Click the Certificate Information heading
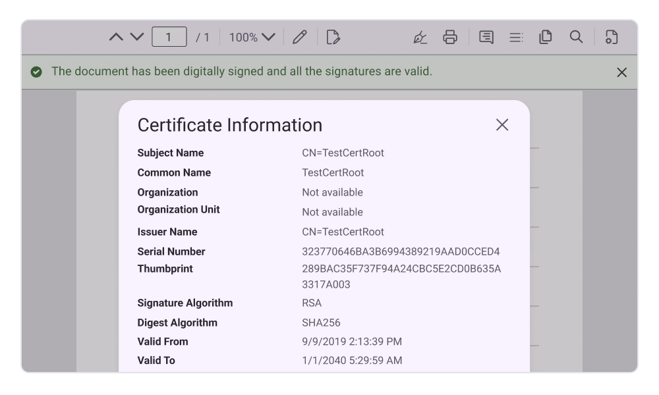Viewport: 659px width, 395px height. (x=230, y=125)
